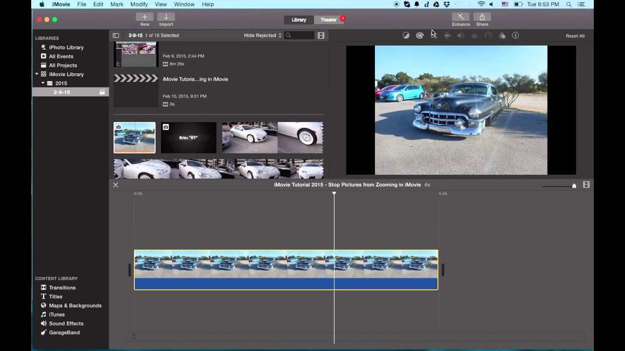Open the speed adjustment speedometer tool
This screenshot has width=625, height=351.
(488, 36)
